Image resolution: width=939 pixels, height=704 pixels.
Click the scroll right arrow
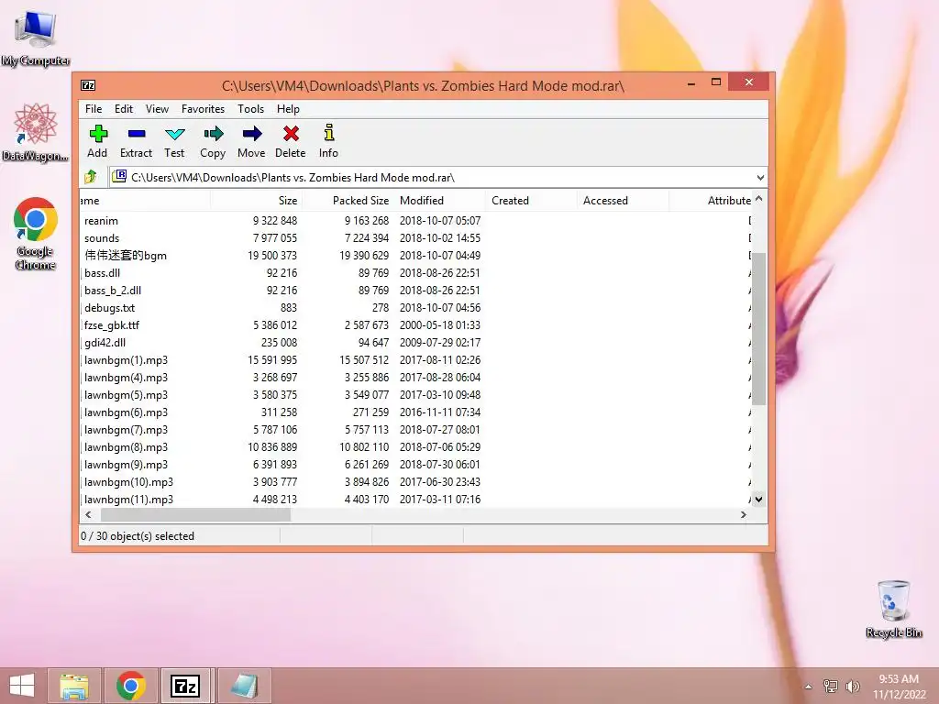pyautogui.click(x=743, y=515)
